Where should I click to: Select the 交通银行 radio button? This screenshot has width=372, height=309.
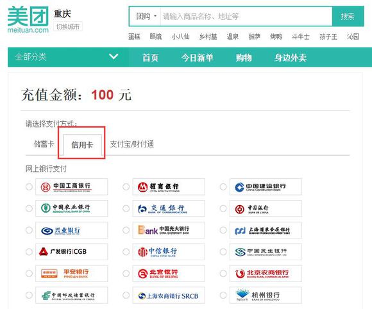tap(126, 208)
